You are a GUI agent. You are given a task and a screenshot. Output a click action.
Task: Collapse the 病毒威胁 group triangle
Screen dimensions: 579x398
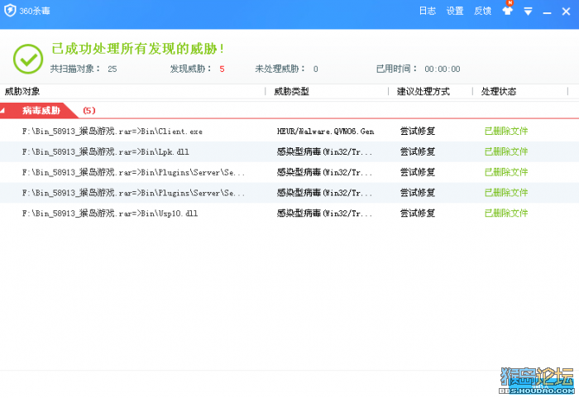(x=2, y=110)
